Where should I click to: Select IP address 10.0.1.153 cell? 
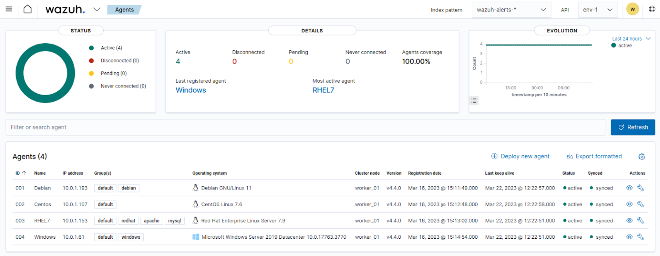point(75,221)
